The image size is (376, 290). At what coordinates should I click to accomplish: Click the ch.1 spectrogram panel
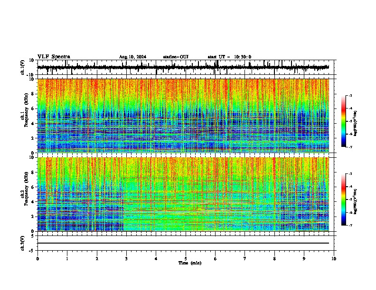[x=183, y=116]
